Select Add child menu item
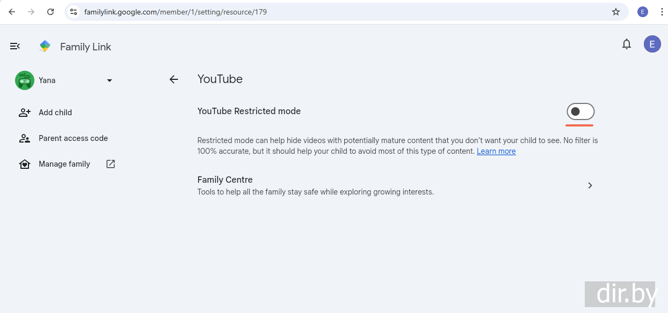This screenshot has height=313, width=668. tap(55, 113)
